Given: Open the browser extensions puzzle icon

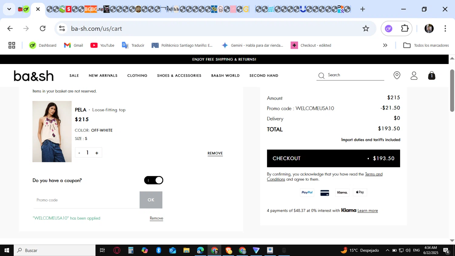Looking at the screenshot, I should tap(405, 29).
